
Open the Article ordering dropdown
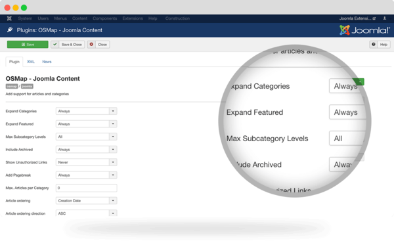[x=86, y=200]
